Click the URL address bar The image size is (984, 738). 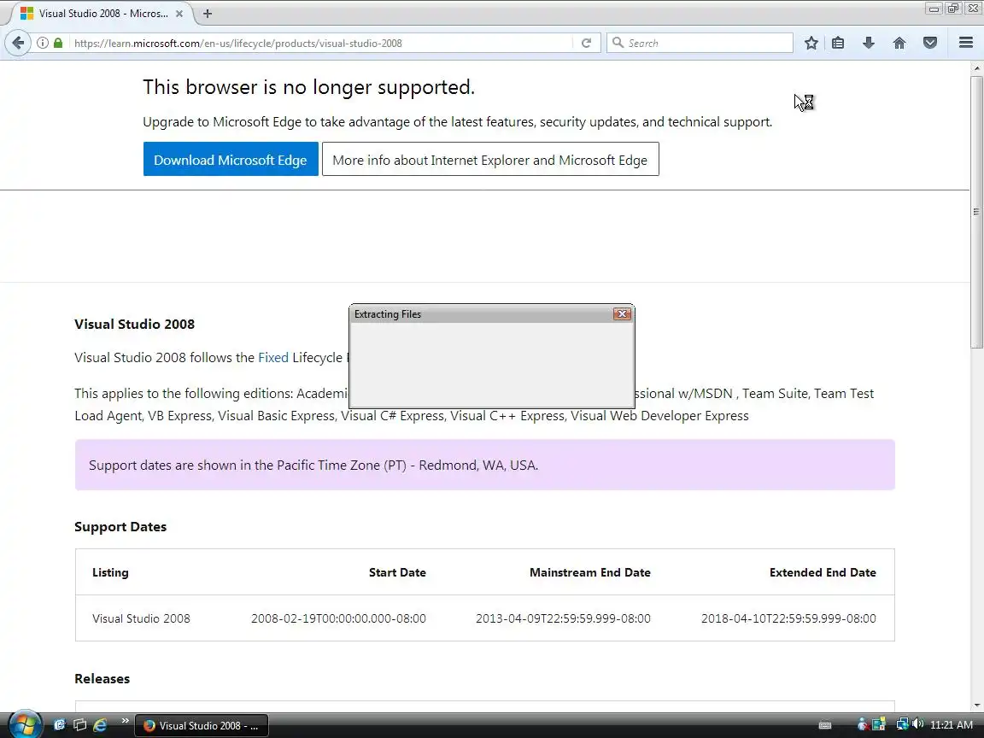320,43
